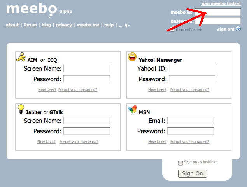Focus the MSN Password field
This screenshot has width=247, height=187.
[191, 131]
